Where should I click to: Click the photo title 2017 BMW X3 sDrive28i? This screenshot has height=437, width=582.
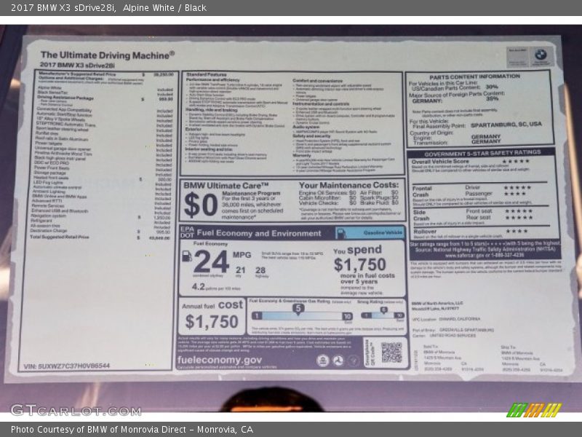pos(104,8)
